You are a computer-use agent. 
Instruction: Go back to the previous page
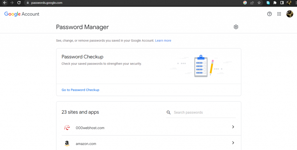coord(5,3)
